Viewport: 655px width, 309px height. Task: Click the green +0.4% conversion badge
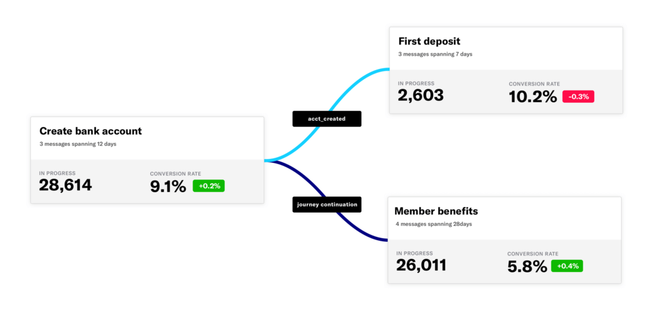(x=567, y=266)
